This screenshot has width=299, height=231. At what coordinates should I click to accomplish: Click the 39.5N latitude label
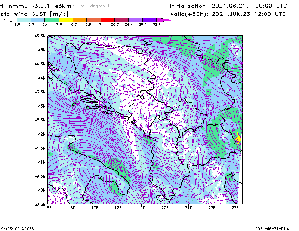40,204
